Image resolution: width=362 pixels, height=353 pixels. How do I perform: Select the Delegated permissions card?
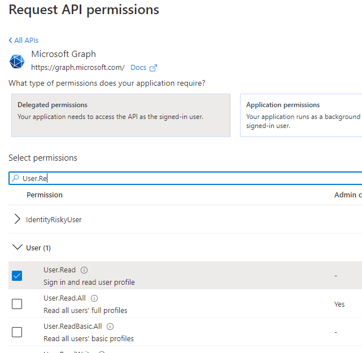click(121, 115)
